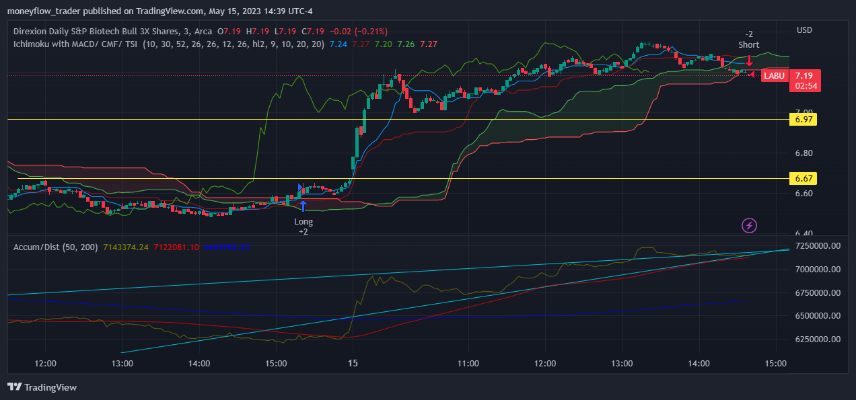Select the 6.67 horizontal line label
This screenshot has width=856, height=400.
point(804,179)
